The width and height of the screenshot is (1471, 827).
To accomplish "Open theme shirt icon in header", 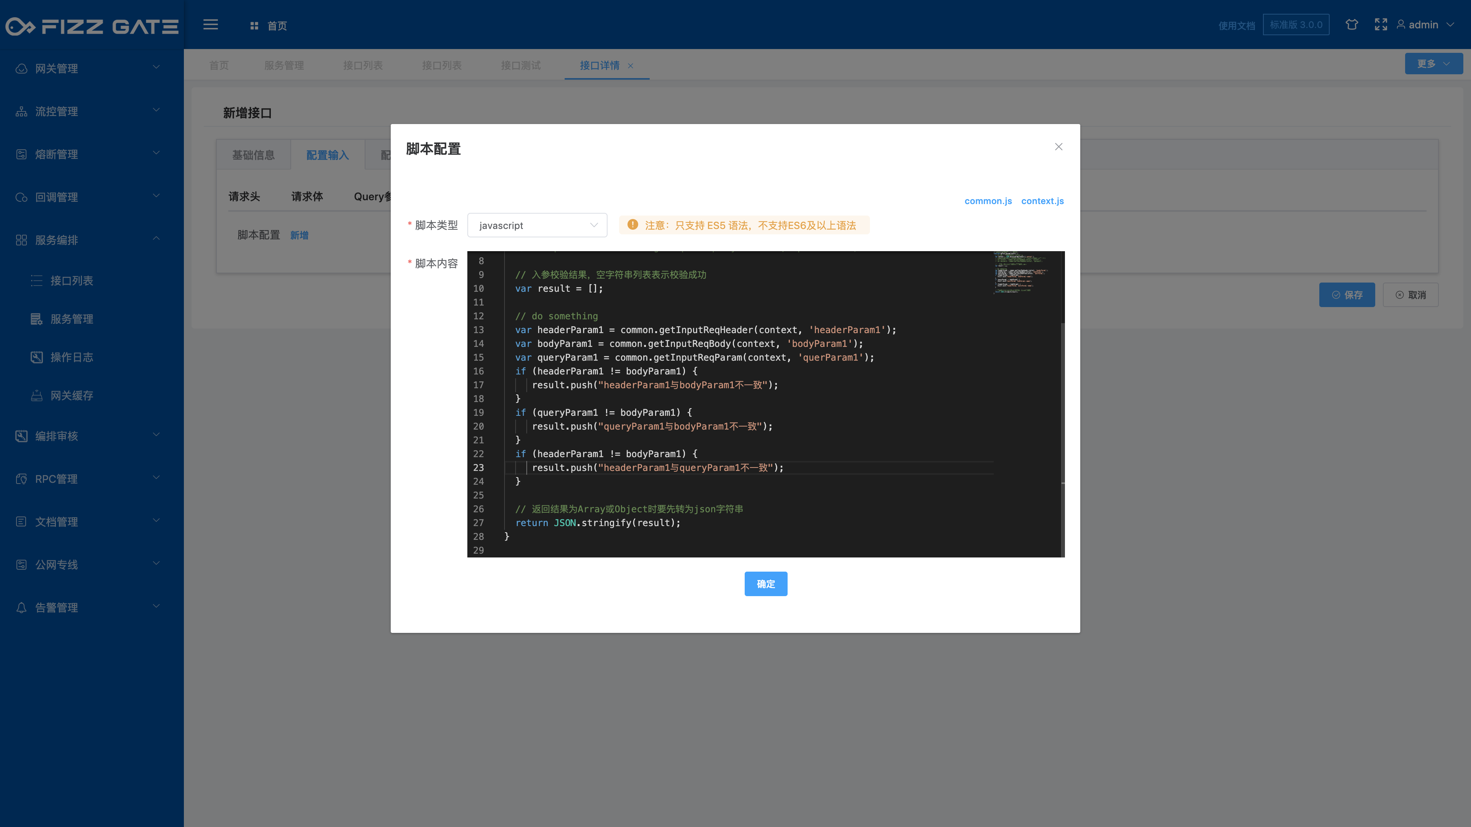I will pyautogui.click(x=1351, y=25).
